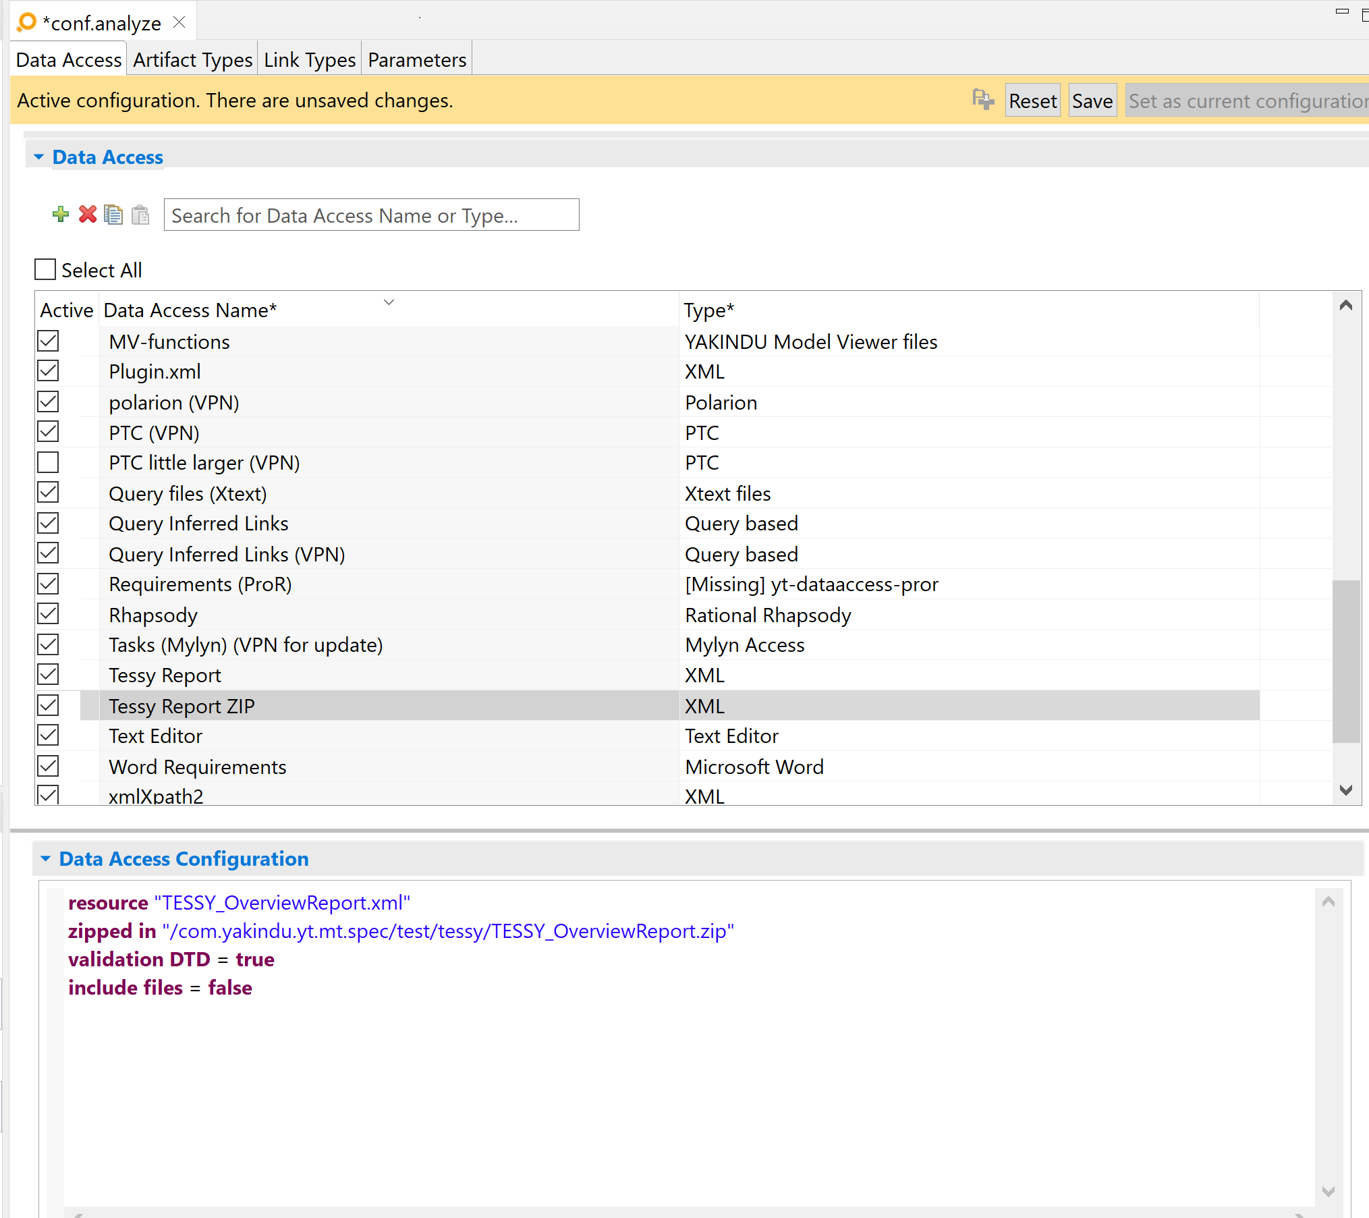Viewport: 1369px width, 1218px height.
Task: Uncheck the Tessy Report ZIP checkbox
Action: point(48,705)
